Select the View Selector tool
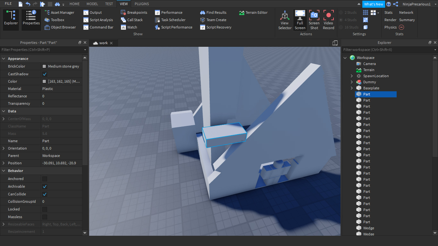The width and height of the screenshot is (438, 246). click(285, 19)
